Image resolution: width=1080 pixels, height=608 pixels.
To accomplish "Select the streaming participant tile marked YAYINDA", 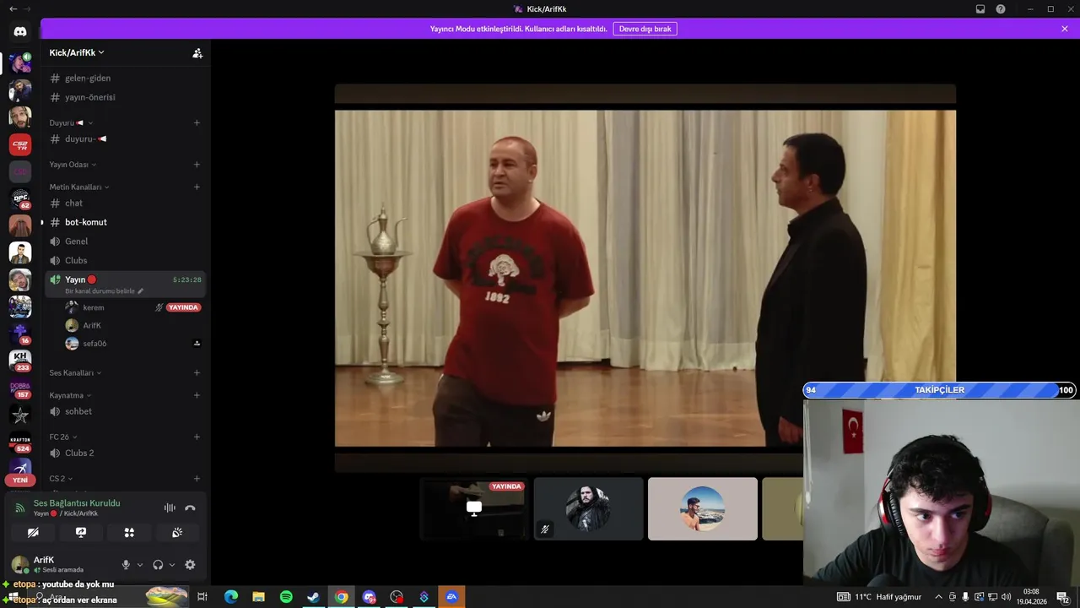I will (474, 508).
